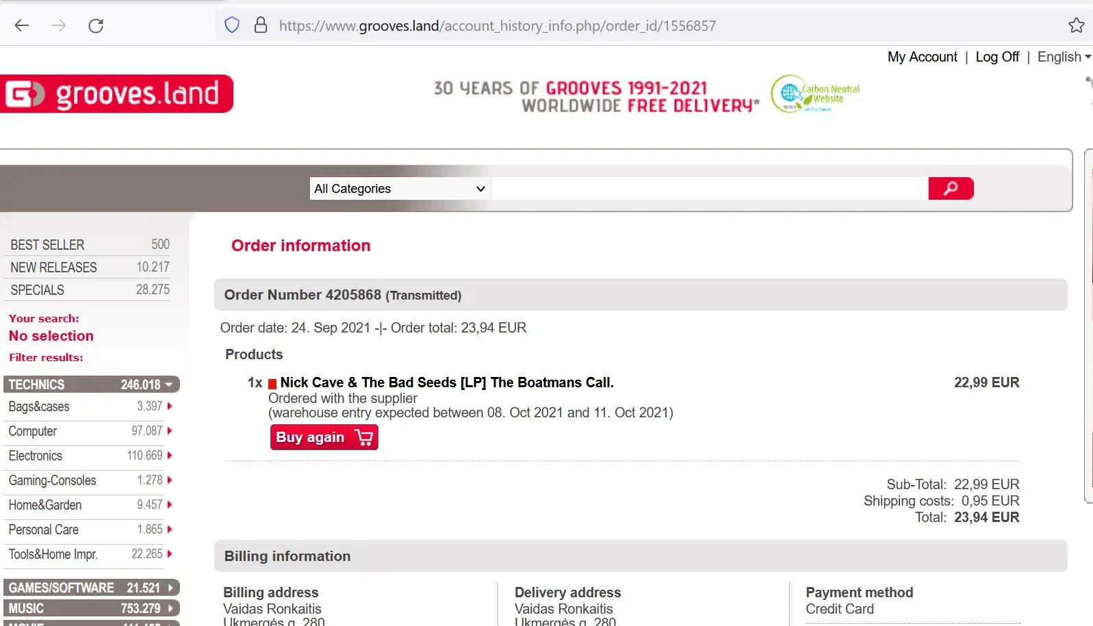
Task: Click the Order information heading
Action: 301,246
